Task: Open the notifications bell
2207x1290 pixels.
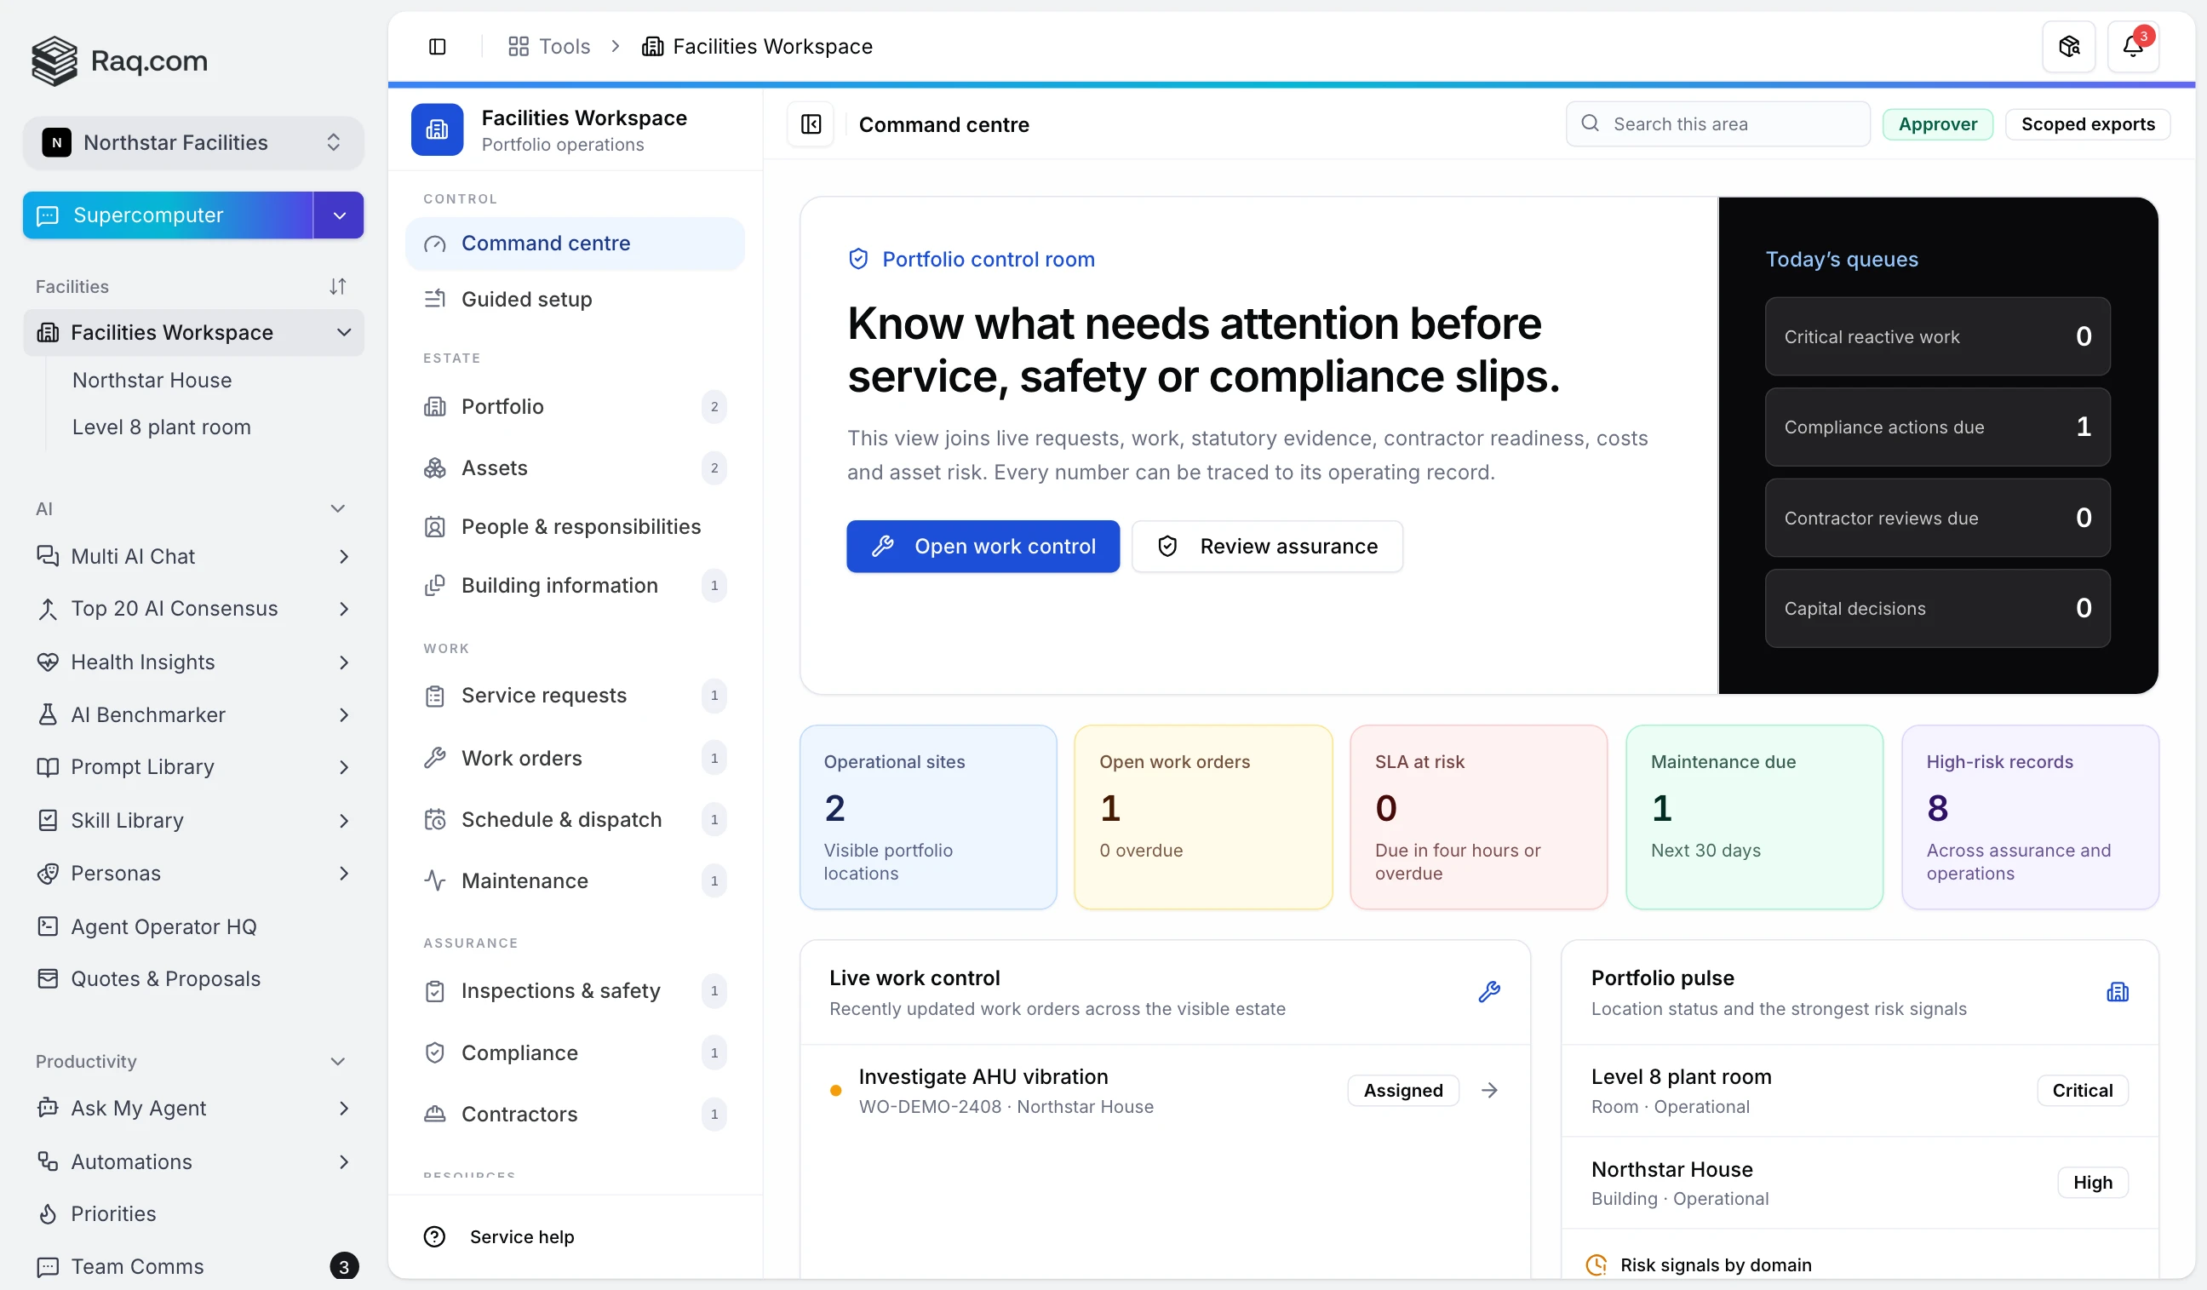Action: coord(2133,47)
